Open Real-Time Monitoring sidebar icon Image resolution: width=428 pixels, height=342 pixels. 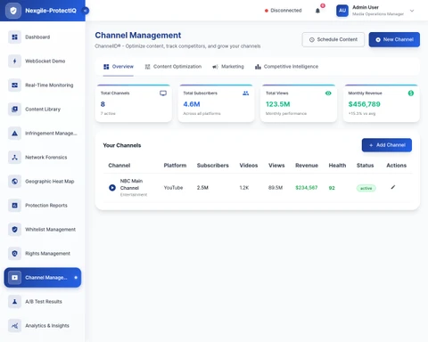[14, 85]
